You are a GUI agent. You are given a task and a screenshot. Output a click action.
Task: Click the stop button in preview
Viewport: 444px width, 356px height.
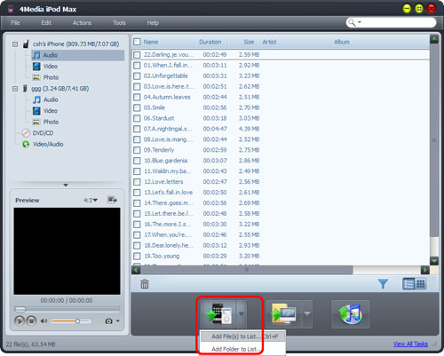[31, 321]
